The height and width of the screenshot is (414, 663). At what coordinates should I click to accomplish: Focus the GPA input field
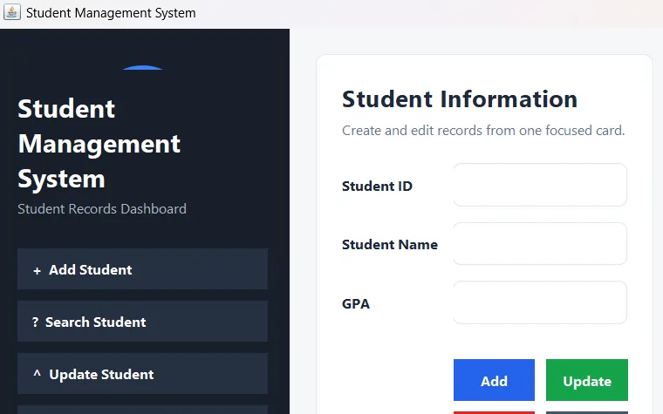tap(540, 302)
